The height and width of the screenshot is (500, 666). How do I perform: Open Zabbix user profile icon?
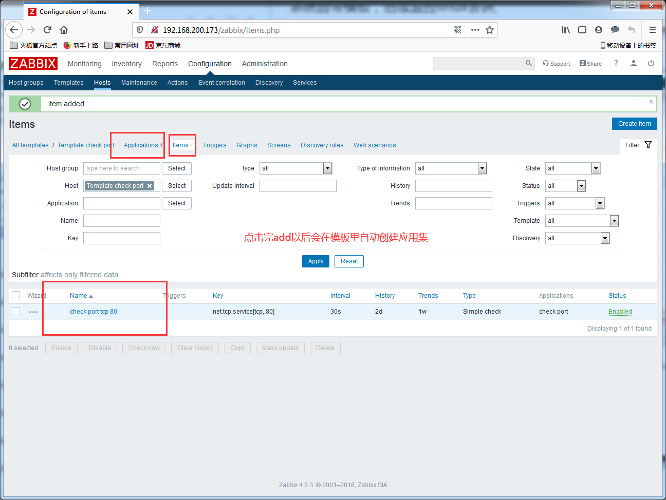634,63
